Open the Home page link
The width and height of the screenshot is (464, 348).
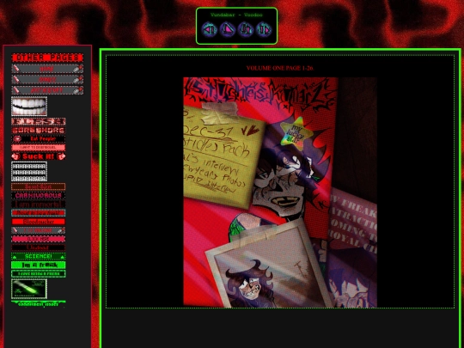point(47,69)
